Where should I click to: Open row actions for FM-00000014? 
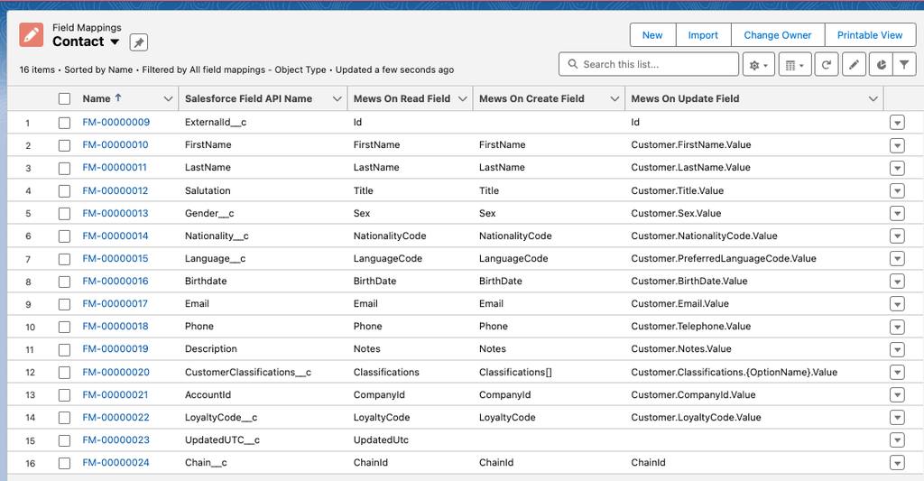897,236
